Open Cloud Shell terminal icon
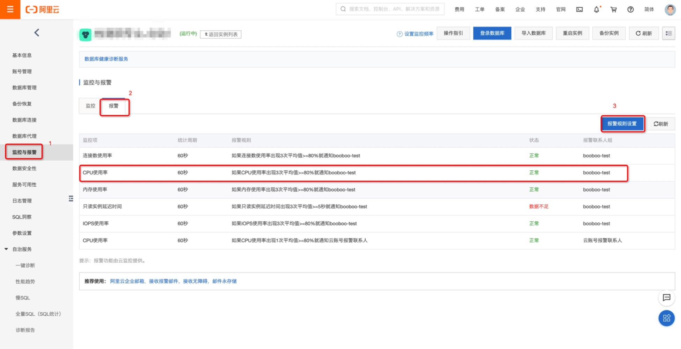Viewport: 681px width, 349px height. click(x=579, y=9)
